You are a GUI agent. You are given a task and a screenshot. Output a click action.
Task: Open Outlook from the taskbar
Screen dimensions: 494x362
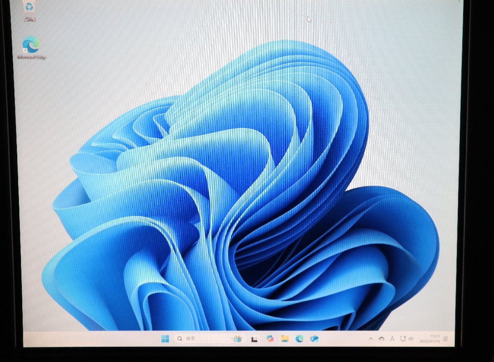[314, 339]
